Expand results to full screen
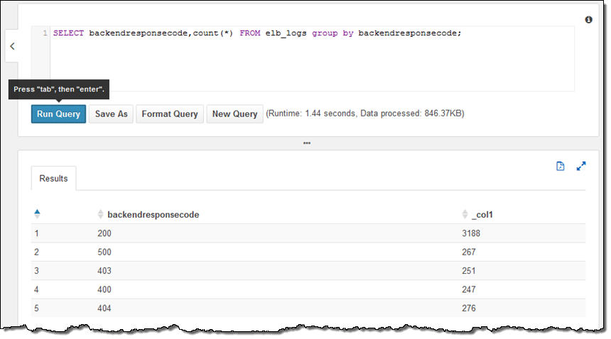The height and width of the screenshot is (339, 611). 581,166
